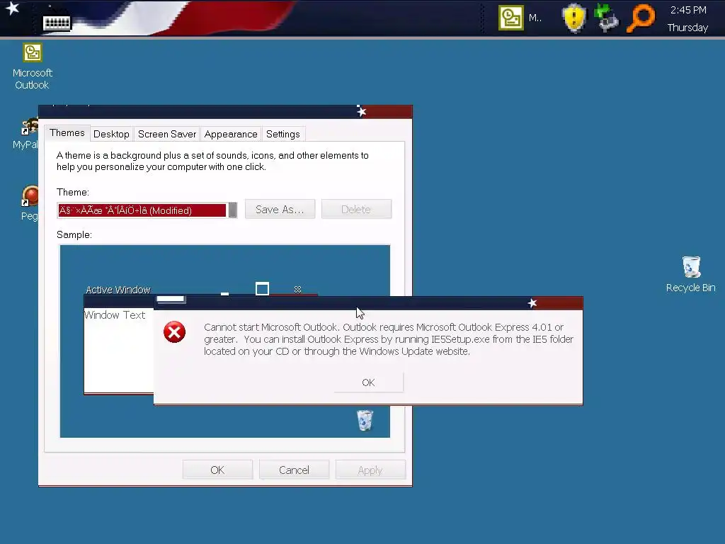Select the Microsoft Outlook taskbar item
Viewport: 725px width, 544px height.
[520, 18]
